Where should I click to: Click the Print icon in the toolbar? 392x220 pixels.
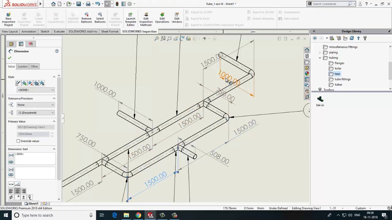point(88,4)
